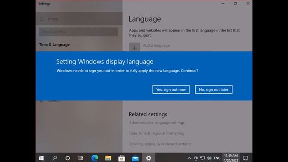Open the volume speaker control
The height and width of the screenshot is (162, 288).
209,158
